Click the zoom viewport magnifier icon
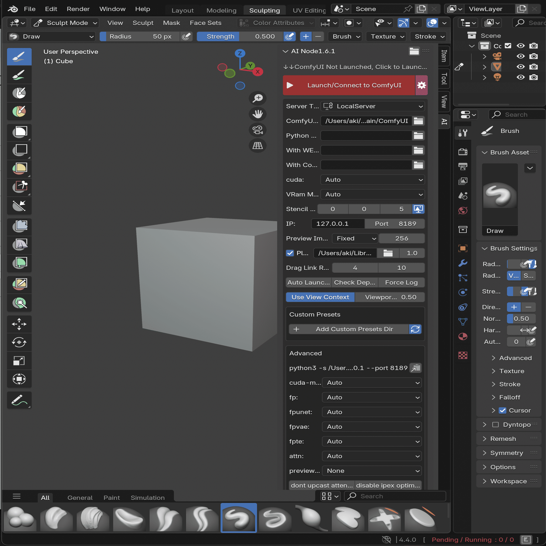Screen dimensions: 546x546 point(258,98)
